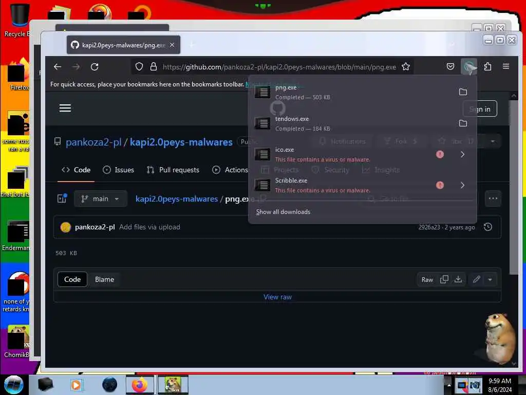Open Firefox from the taskbar
Viewport: 526px width, 395px height.
point(140,385)
